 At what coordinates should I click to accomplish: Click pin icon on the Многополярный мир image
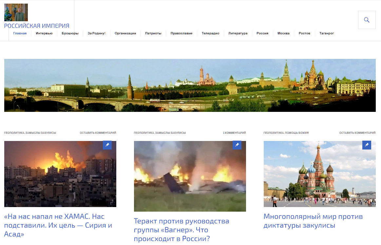367,145
